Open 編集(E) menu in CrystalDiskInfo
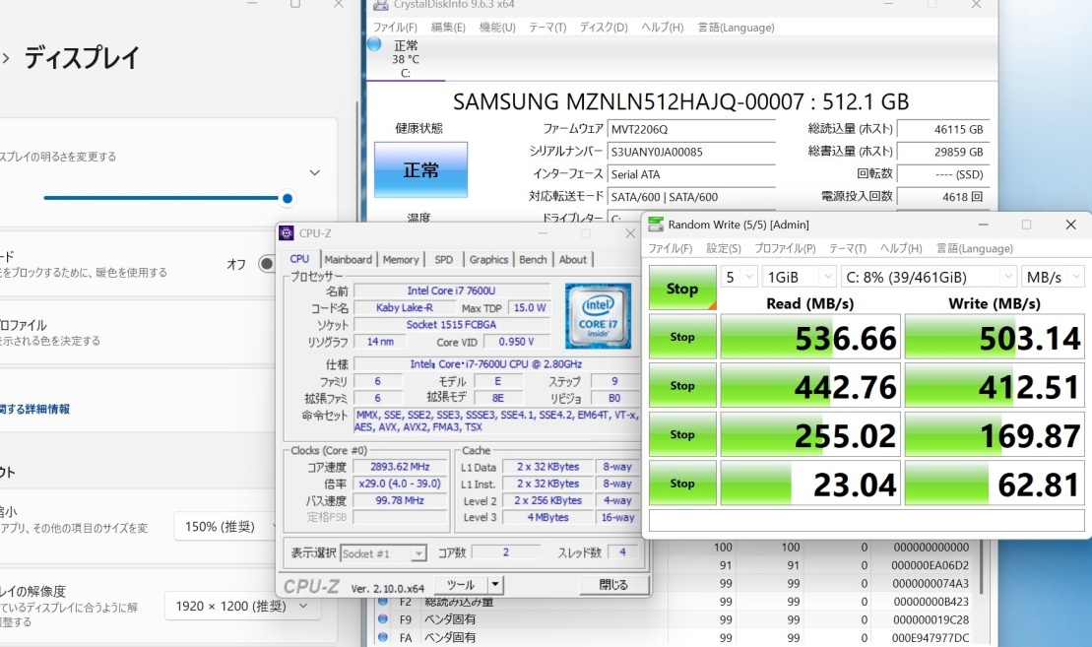 coord(448,28)
